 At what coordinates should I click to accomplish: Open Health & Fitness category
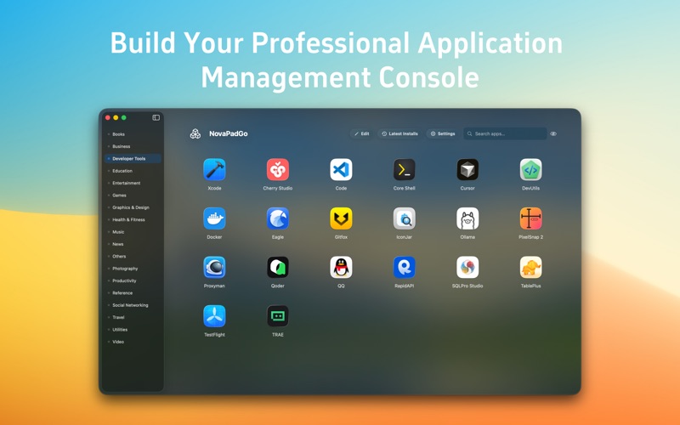pyautogui.click(x=133, y=219)
